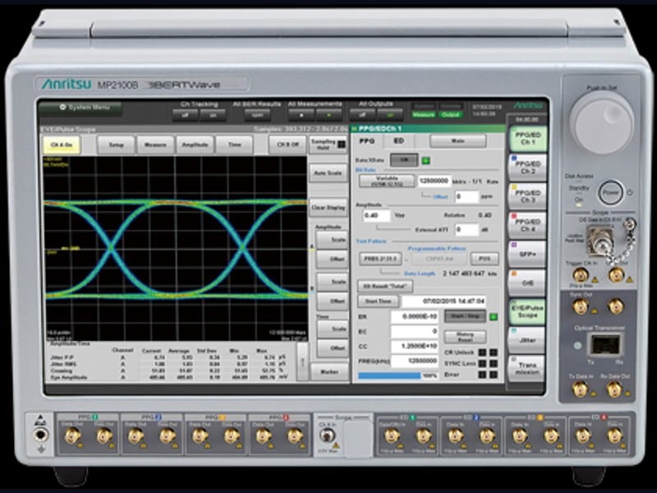
Task: Open the scope Amplitude tab
Action: [195, 145]
